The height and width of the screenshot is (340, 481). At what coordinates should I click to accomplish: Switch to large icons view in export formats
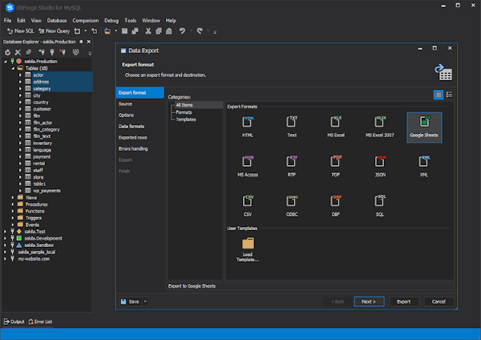439,95
